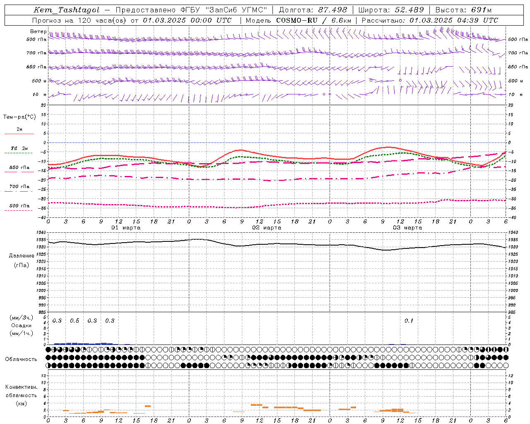Click the 'Тем-ра(°C)' temperature panel label
The height and width of the screenshot is (424, 530).
coord(19,117)
